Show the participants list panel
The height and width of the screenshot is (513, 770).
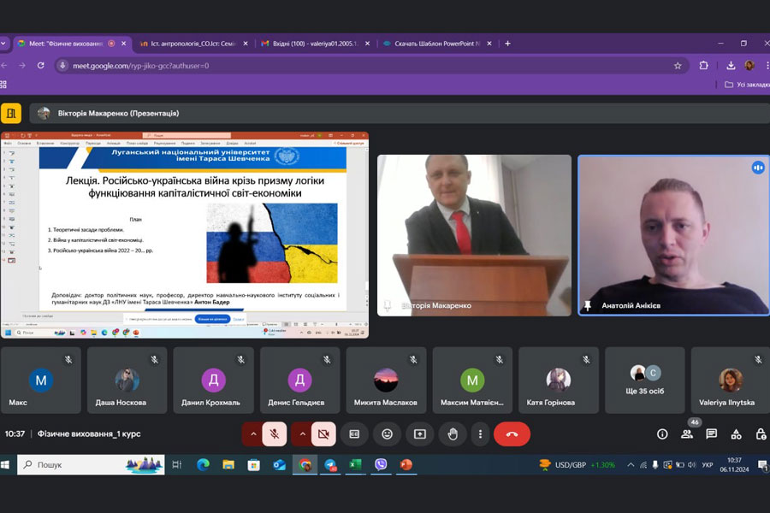(x=687, y=434)
